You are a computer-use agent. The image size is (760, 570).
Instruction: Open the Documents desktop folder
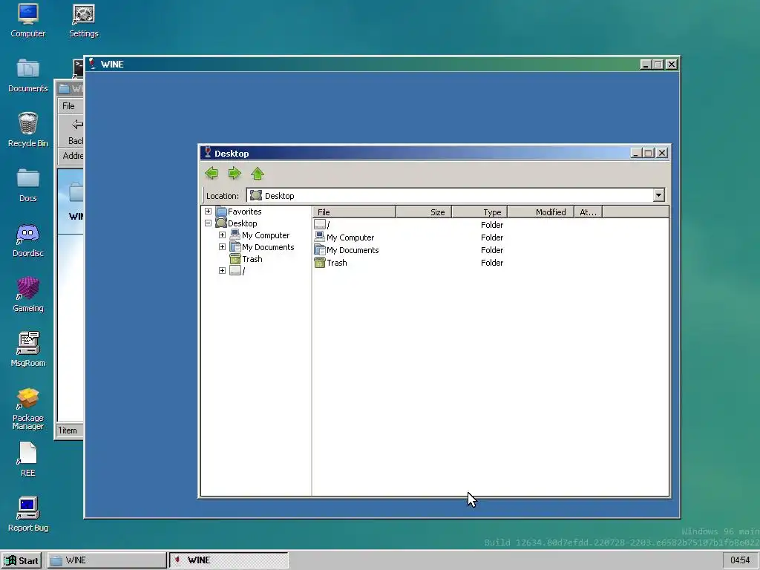tap(27, 75)
